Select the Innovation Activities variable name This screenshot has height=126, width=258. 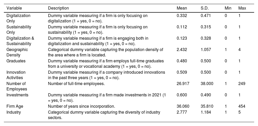[15, 75]
